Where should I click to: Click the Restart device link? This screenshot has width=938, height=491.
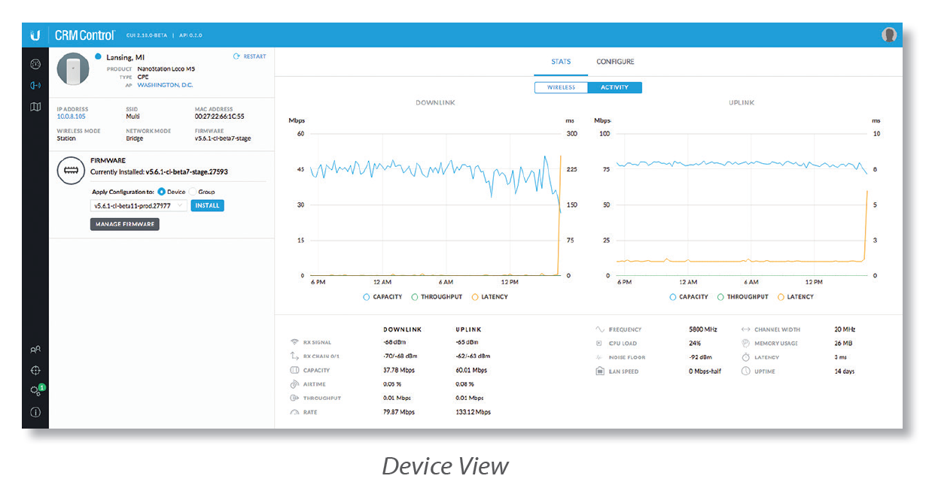coord(249,56)
